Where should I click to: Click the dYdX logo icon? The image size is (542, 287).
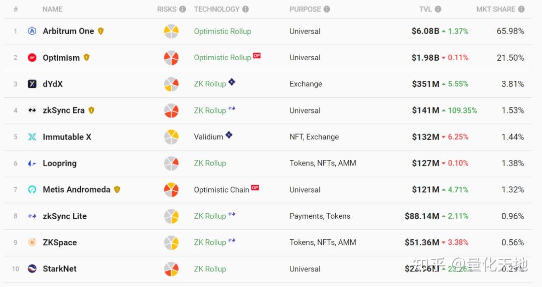coord(32,84)
